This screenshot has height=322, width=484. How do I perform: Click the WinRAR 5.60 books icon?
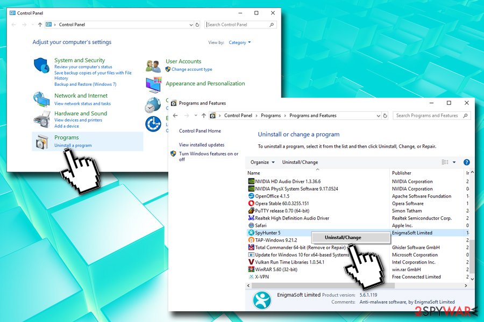tap(251, 269)
